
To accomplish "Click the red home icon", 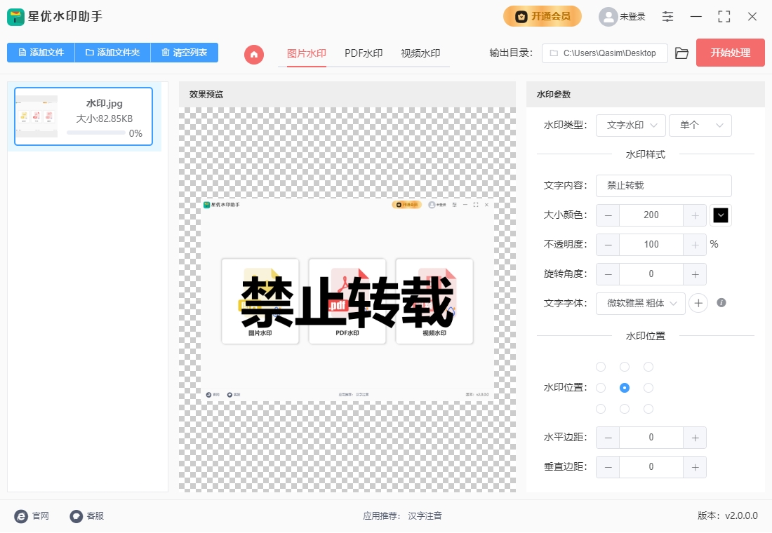I will coord(254,54).
